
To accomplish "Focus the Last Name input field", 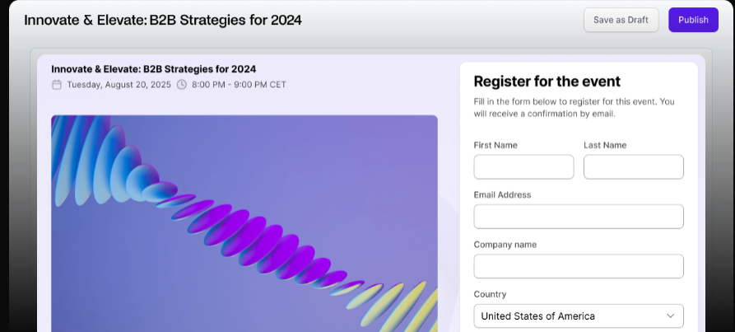I will (x=633, y=167).
